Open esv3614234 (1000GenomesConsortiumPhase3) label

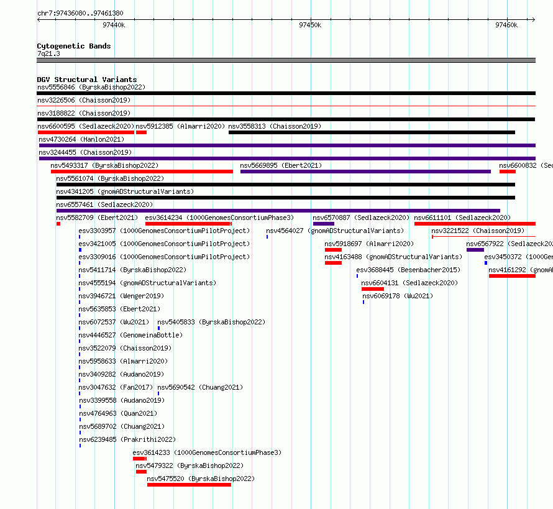pyautogui.click(x=219, y=218)
